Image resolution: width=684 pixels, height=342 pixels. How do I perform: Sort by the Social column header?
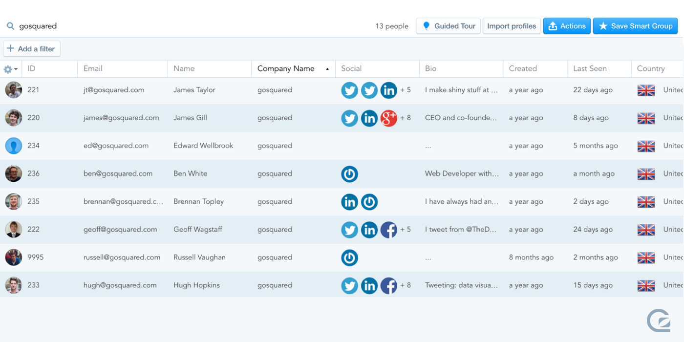click(x=377, y=69)
